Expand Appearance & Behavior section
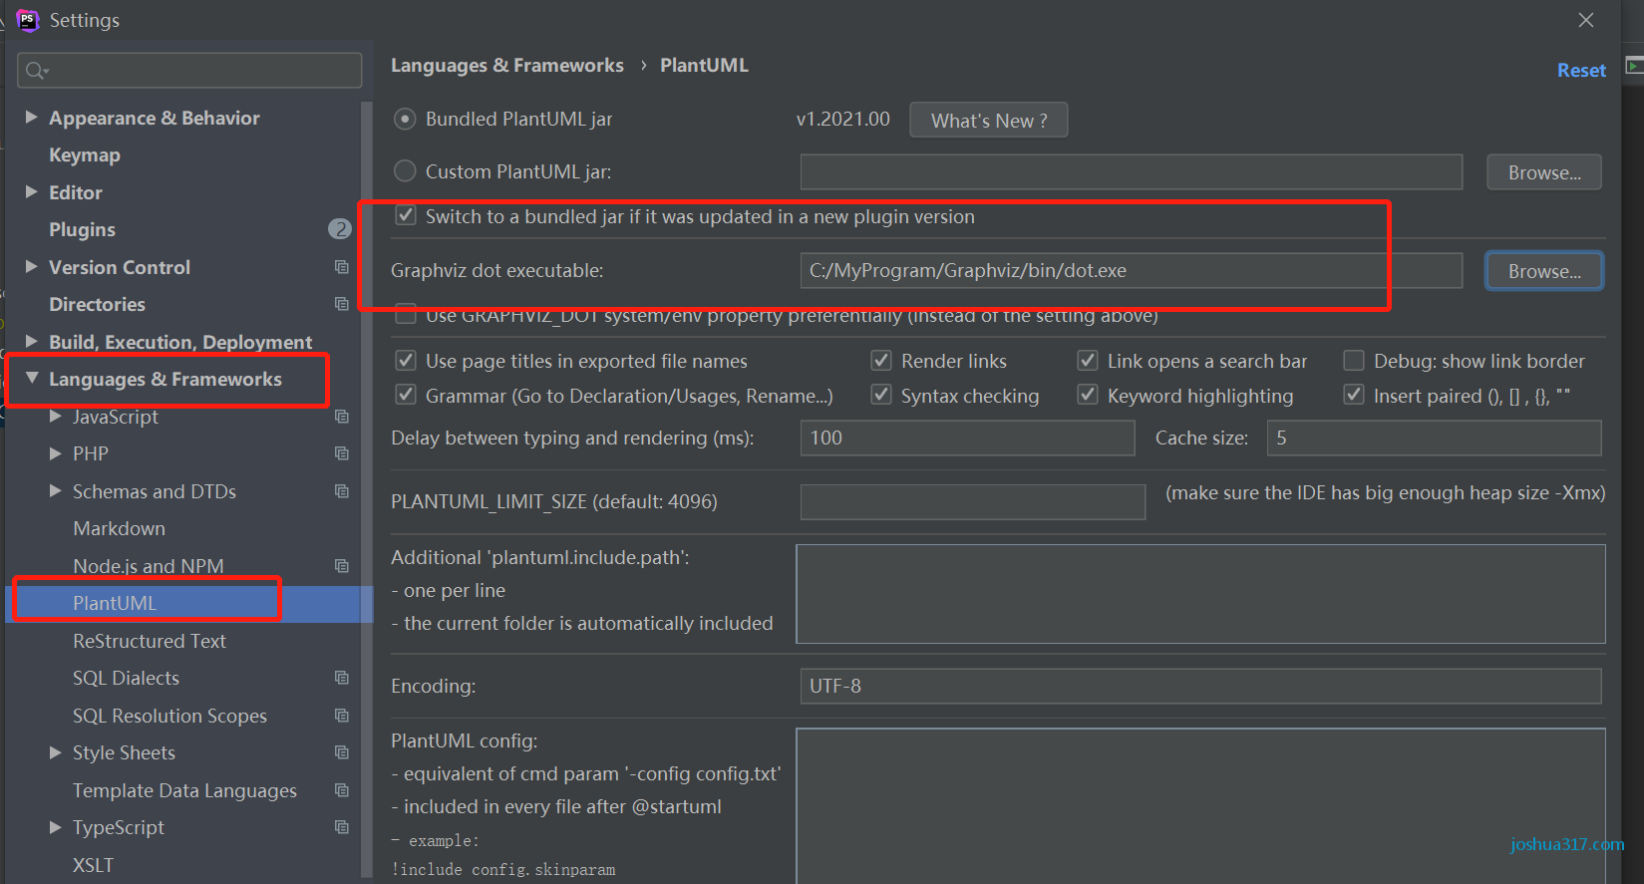 (x=31, y=118)
